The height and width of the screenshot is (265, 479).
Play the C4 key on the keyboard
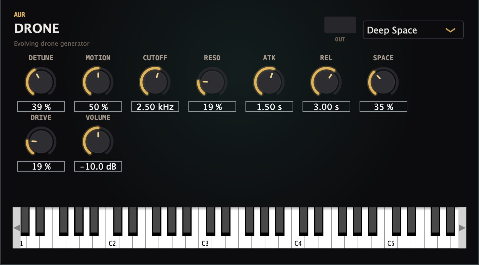(x=298, y=243)
